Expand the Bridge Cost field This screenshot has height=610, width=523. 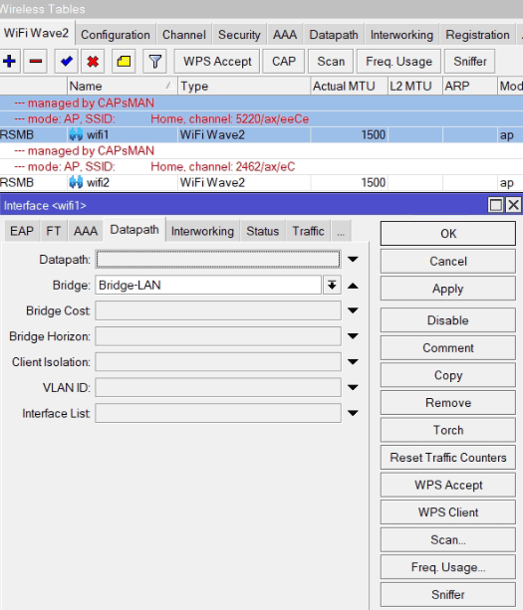point(353,310)
